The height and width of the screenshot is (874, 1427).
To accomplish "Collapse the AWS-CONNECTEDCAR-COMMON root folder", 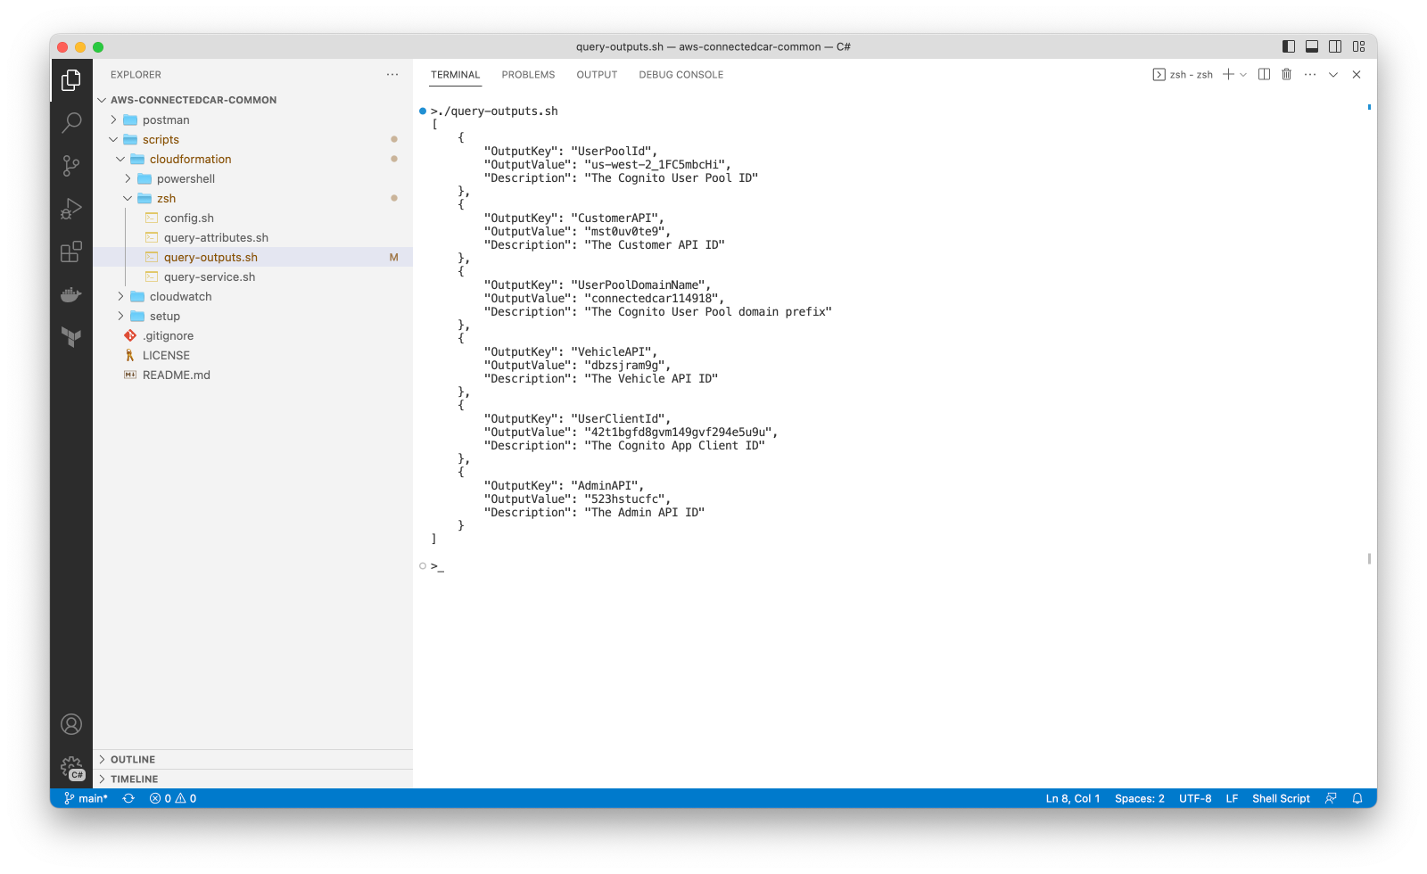I will (253, 100).
